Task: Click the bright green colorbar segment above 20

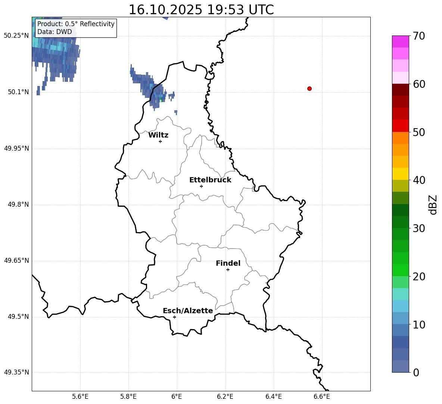Action: click(400, 270)
